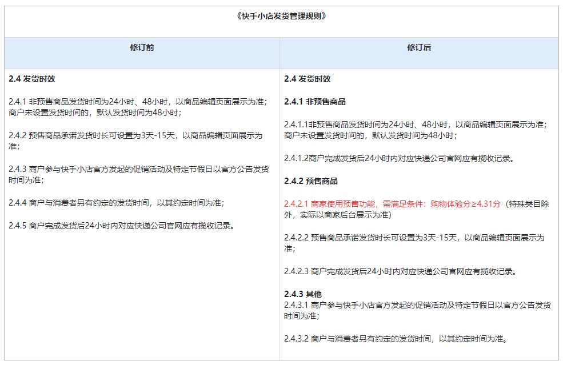Screen dimensions: 563x365
Task: Click the bold 2.4.2 预售商品 subheading
Action: click(x=311, y=181)
